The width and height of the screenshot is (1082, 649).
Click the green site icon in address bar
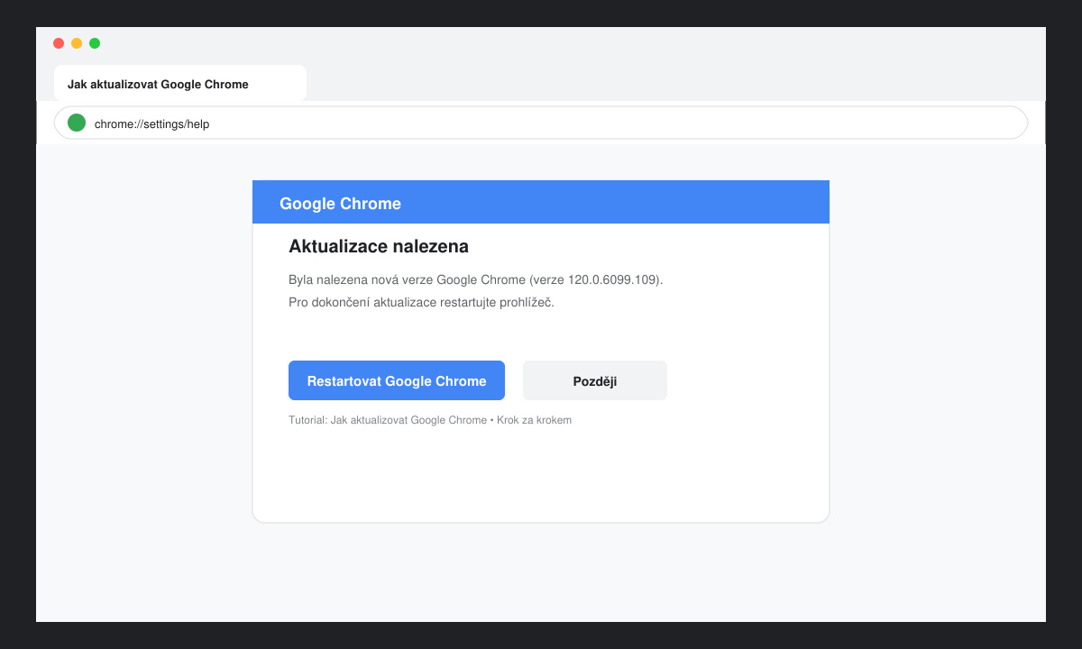(77, 123)
